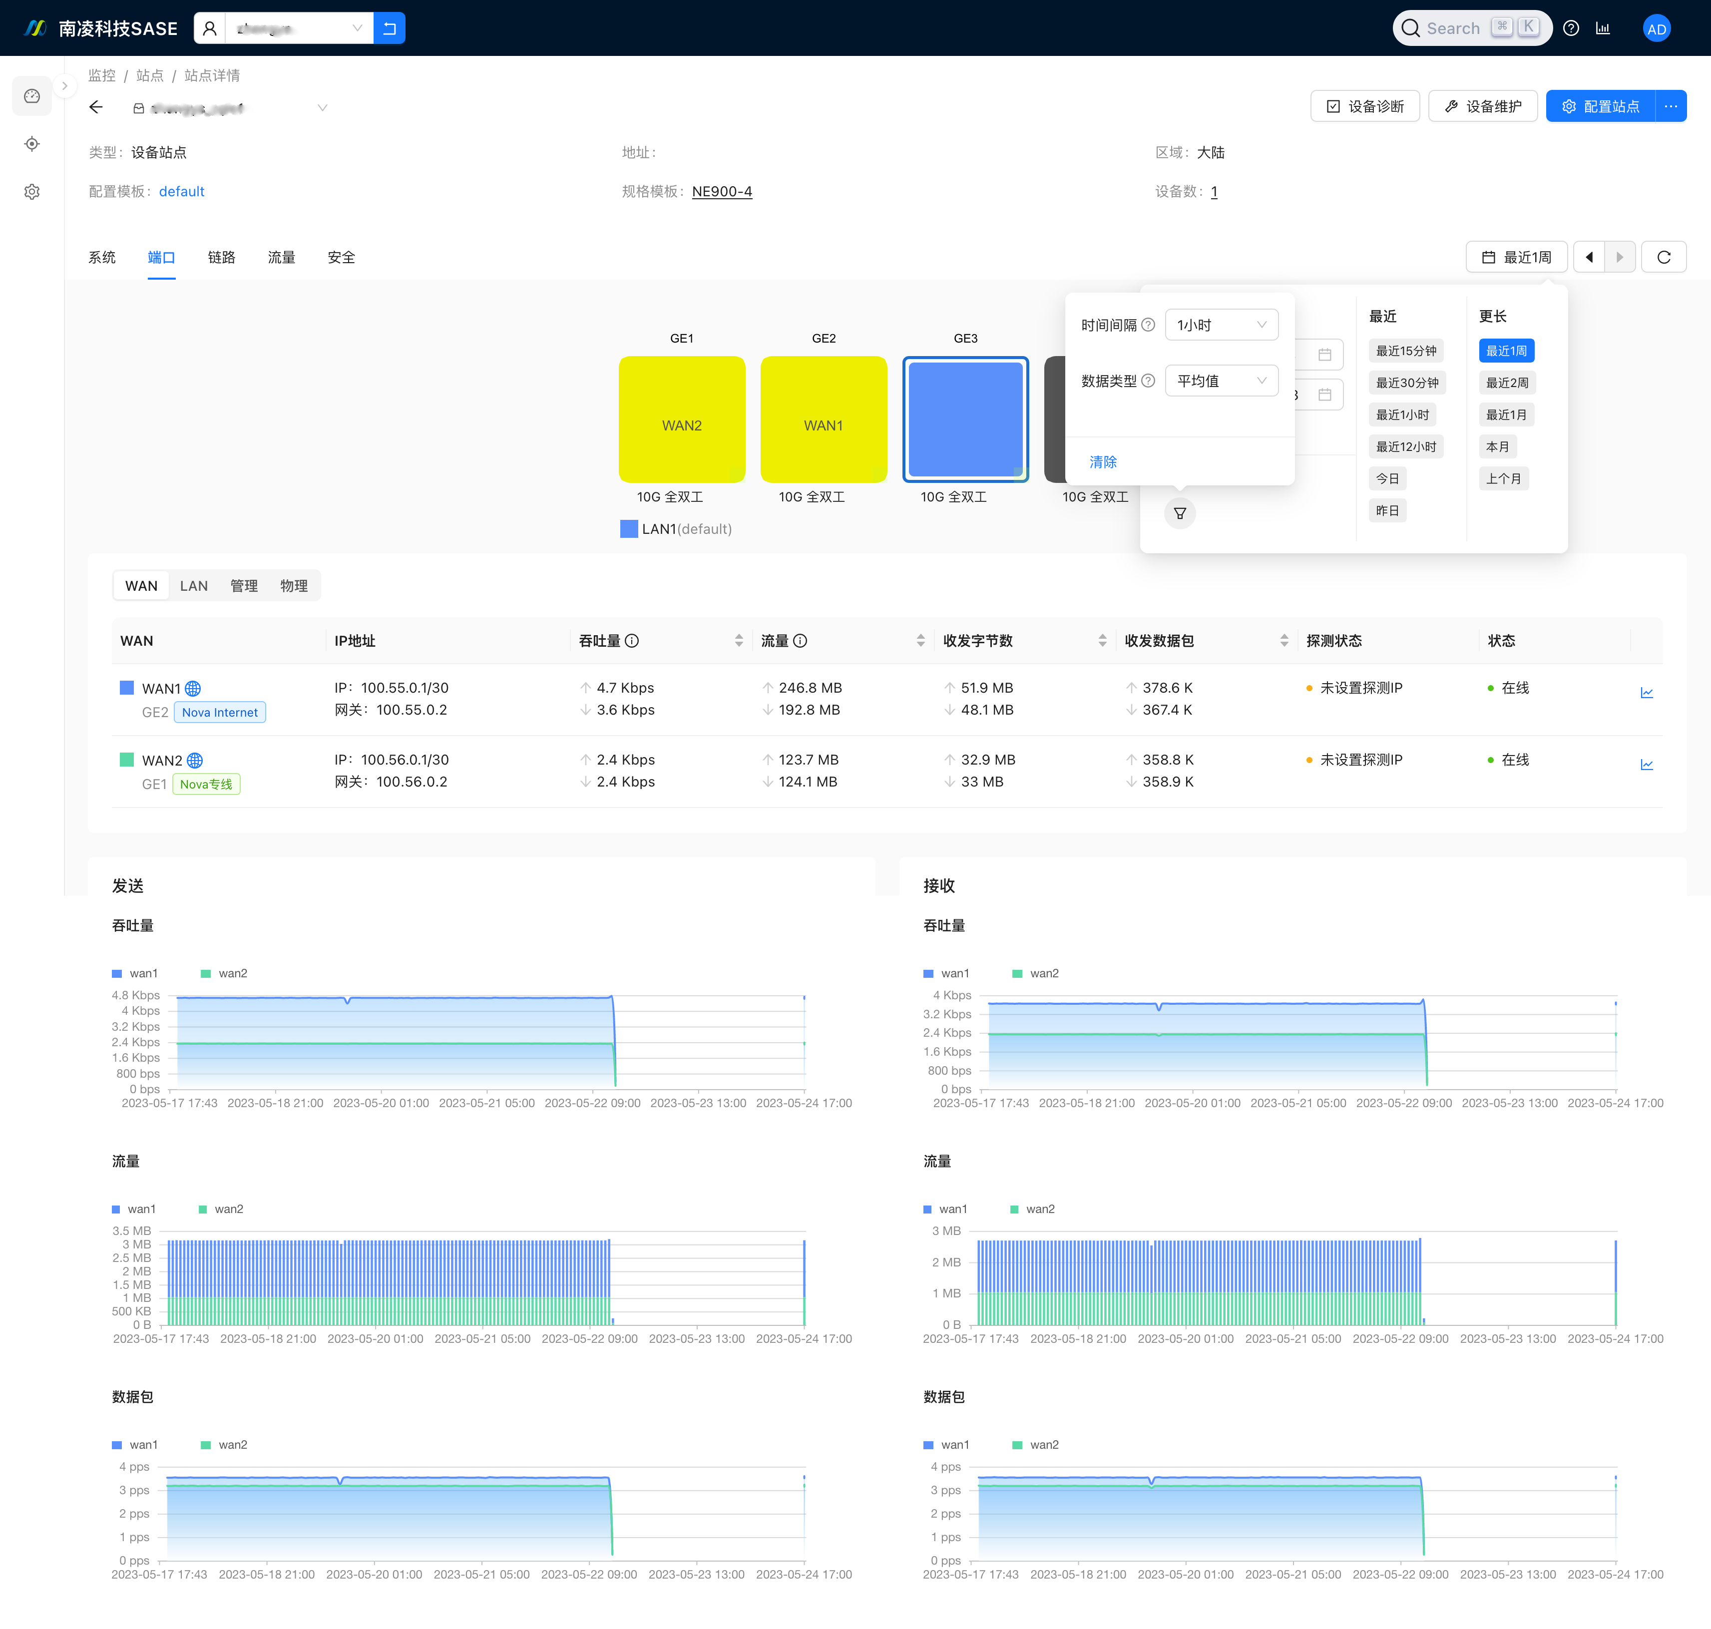Screen dimensions: 1711x1629
Task: Select 今日 quick range
Action: tap(1387, 478)
